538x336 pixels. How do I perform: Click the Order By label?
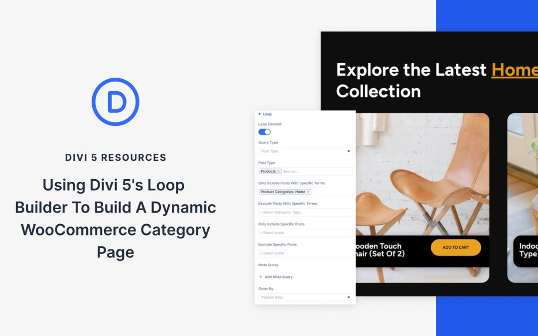(266, 289)
